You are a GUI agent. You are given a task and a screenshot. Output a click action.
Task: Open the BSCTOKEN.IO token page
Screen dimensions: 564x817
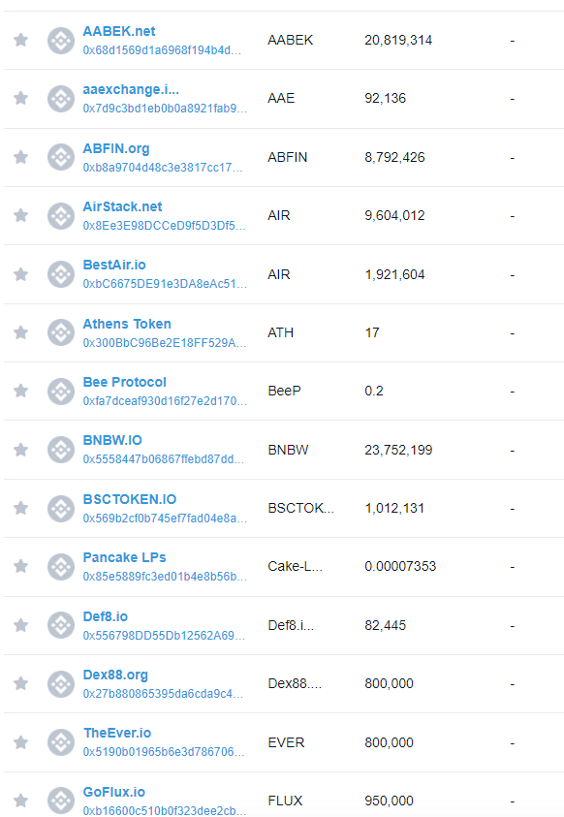130,499
